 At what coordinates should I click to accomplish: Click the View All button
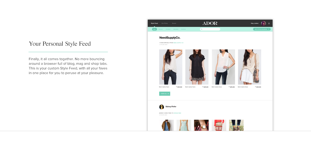(x=165, y=94)
